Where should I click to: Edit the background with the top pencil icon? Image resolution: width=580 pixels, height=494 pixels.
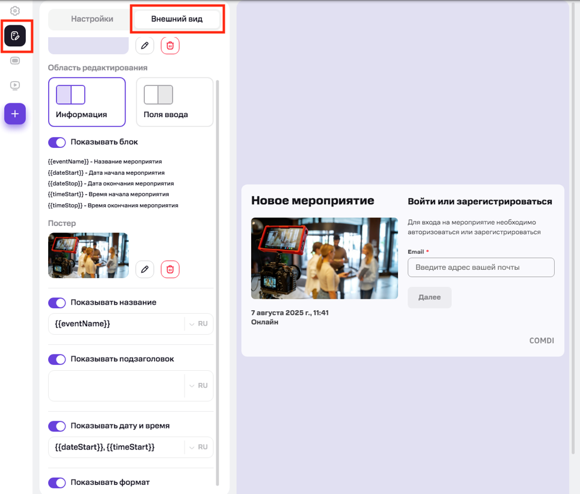point(145,46)
